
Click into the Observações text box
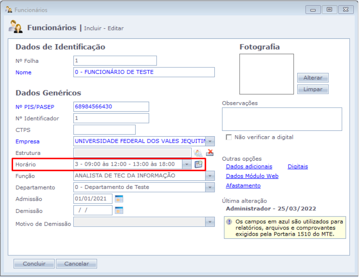[x=282, y=119]
